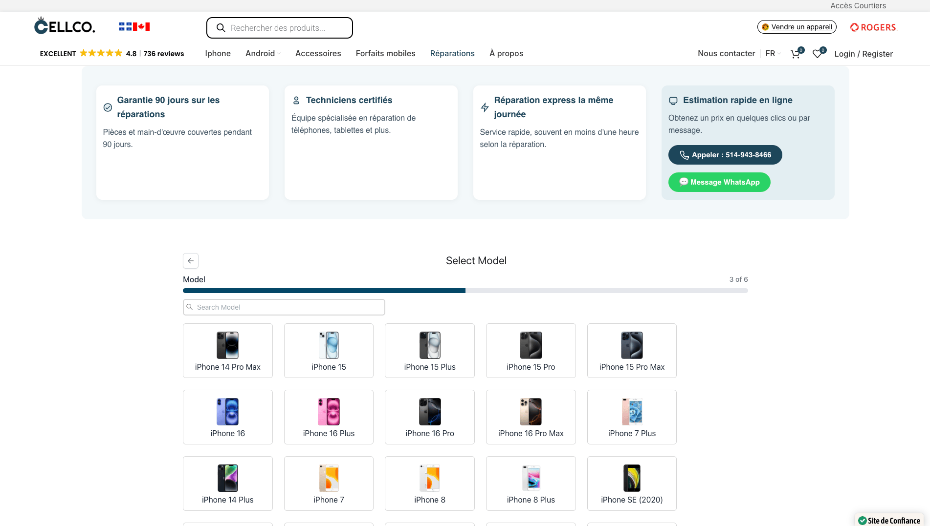The height and width of the screenshot is (526, 930).
Task: Select the iPhone 7 Plus card
Action: pos(632,417)
